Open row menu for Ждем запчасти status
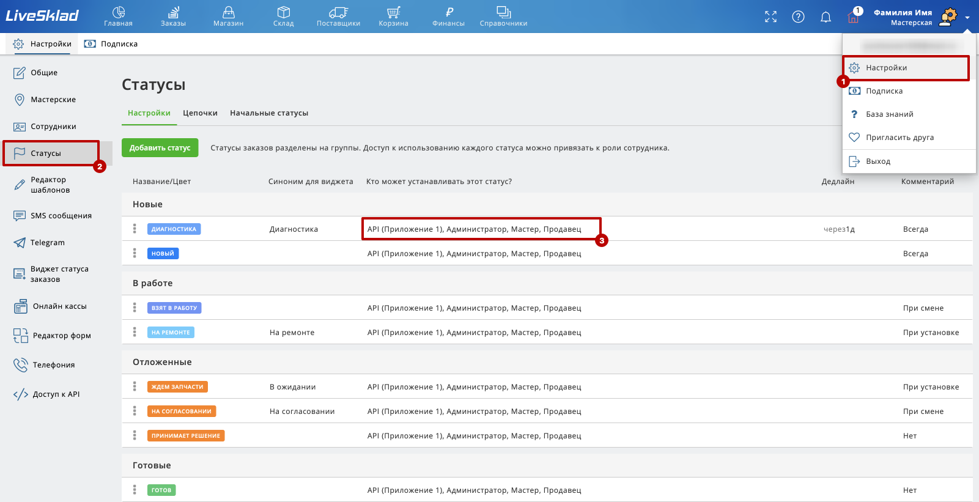979x502 pixels. coord(135,386)
